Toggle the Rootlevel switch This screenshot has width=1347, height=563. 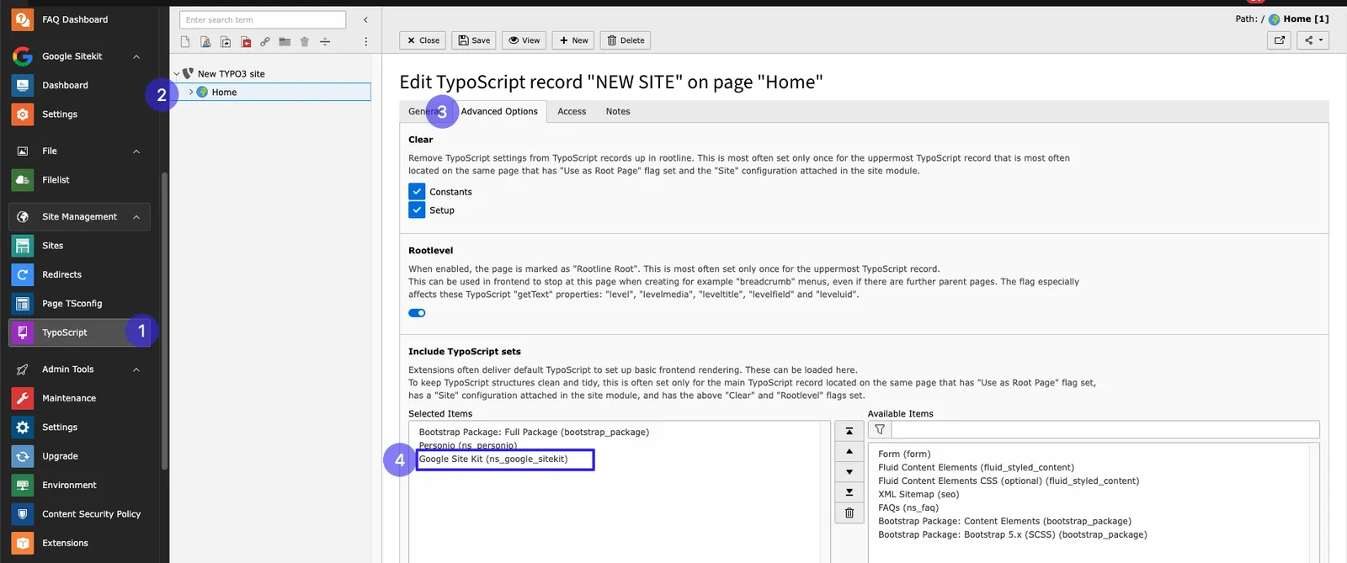point(418,313)
